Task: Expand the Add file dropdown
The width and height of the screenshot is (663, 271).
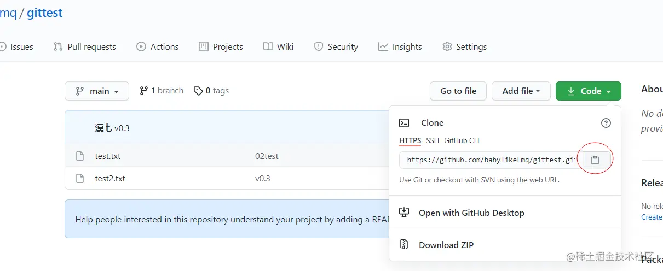Action: click(x=521, y=91)
